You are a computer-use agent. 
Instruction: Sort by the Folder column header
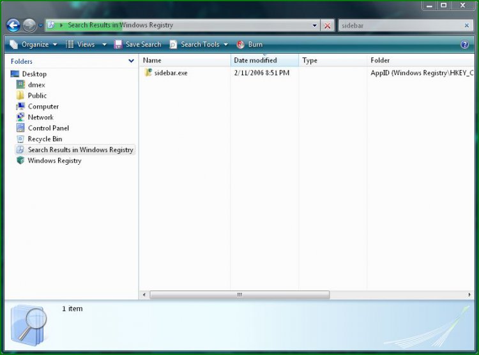[x=421, y=60]
